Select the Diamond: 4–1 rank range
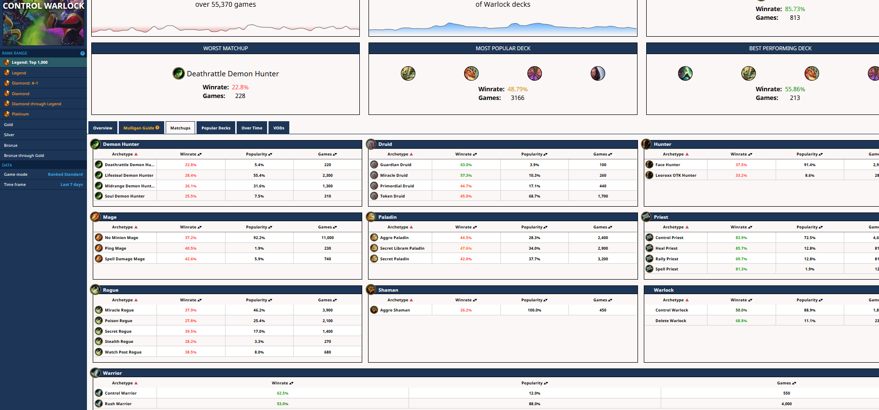Screen dimensions: 879x410 [43, 83]
